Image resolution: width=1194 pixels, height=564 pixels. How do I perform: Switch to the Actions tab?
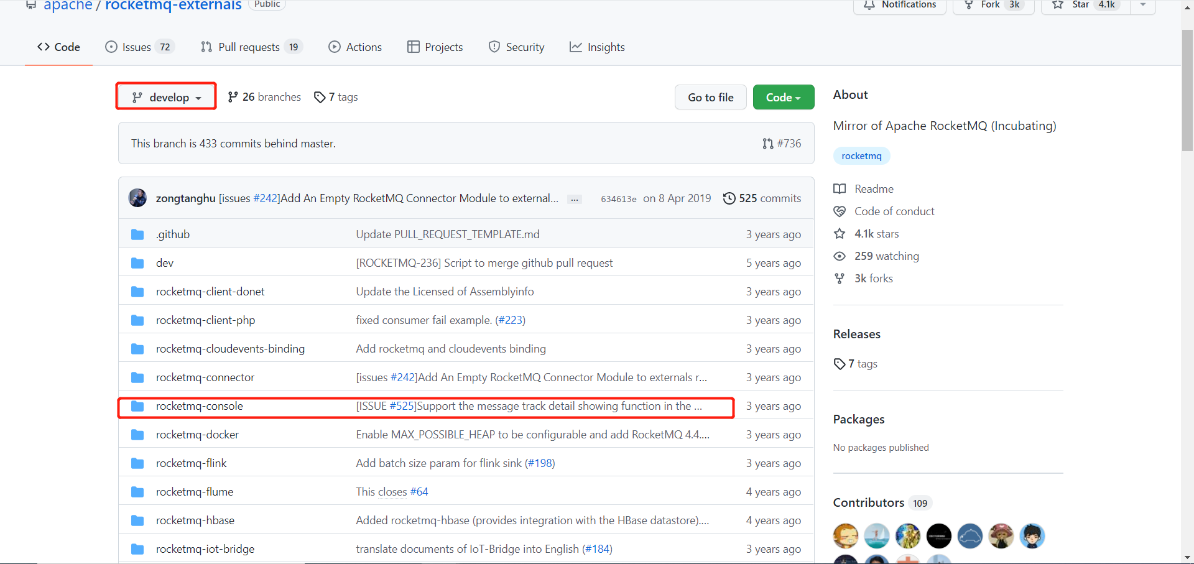tap(355, 47)
